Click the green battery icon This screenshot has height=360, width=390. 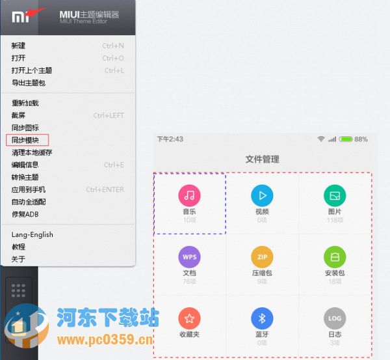[346, 139]
